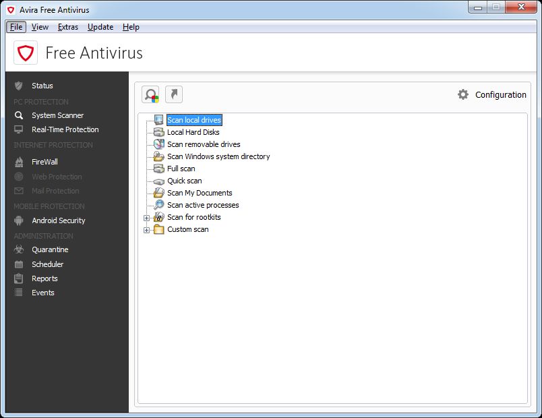Click the Scan removable drives disc icon

click(x=158, y=144)
